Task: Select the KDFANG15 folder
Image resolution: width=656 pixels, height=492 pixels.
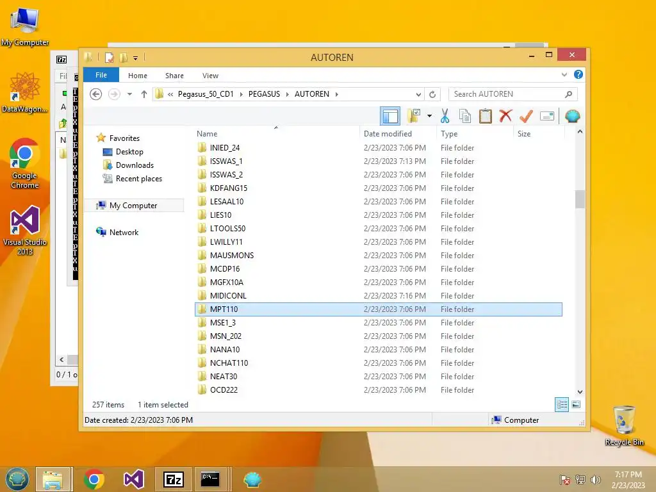Action: (229, 188)
